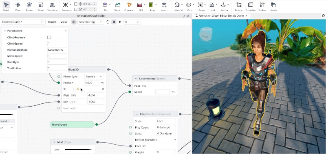Activate the Select tool

tap(6, 6)
